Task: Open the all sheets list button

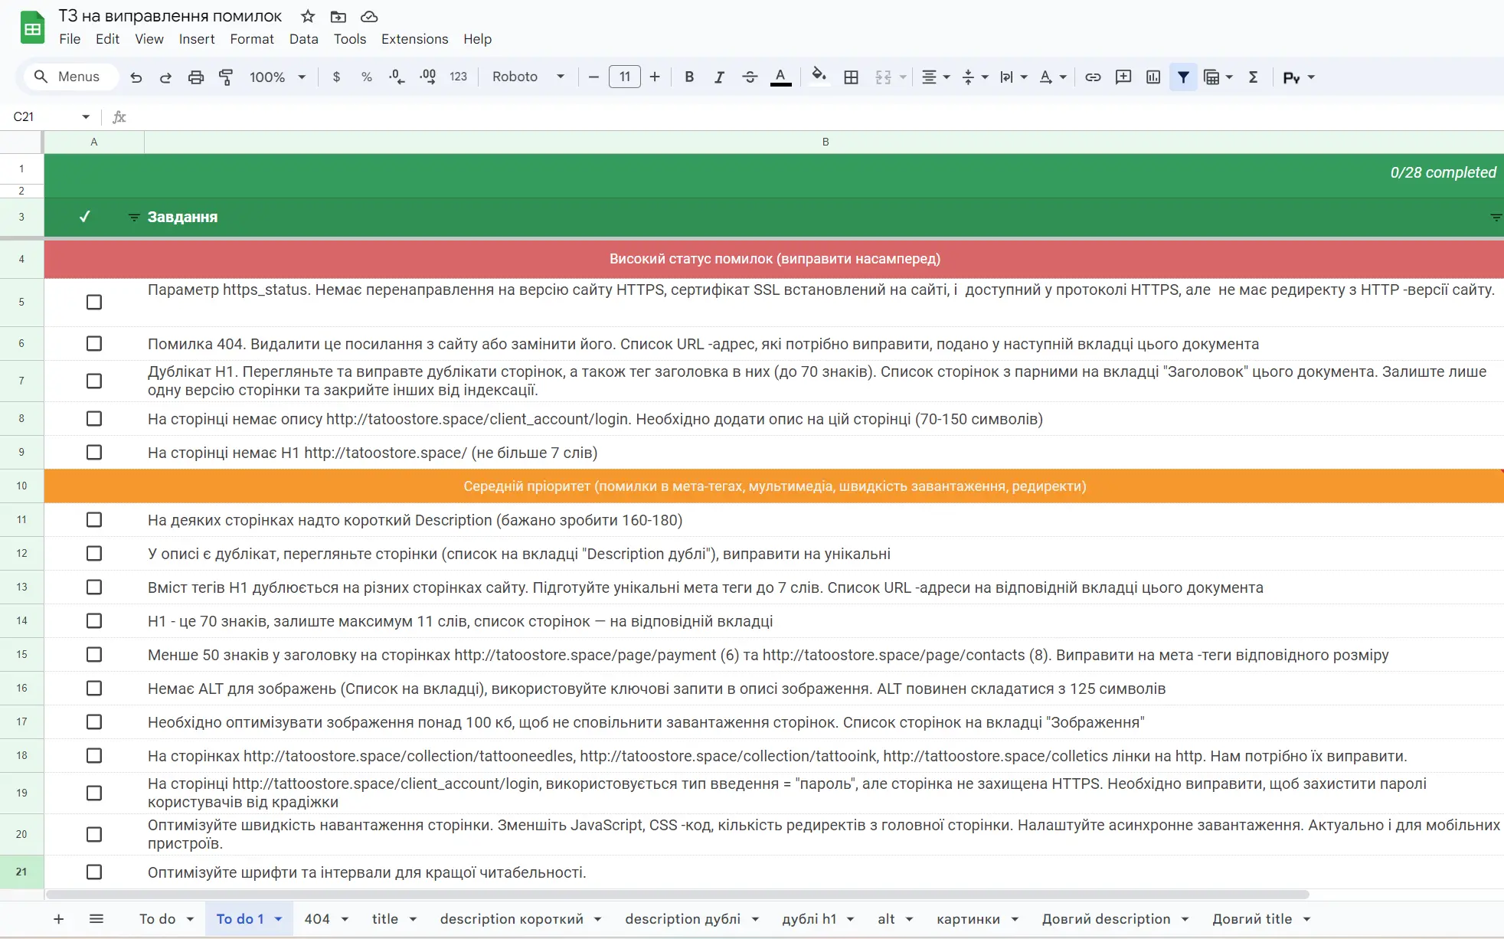Action: (x=96, y=919)
